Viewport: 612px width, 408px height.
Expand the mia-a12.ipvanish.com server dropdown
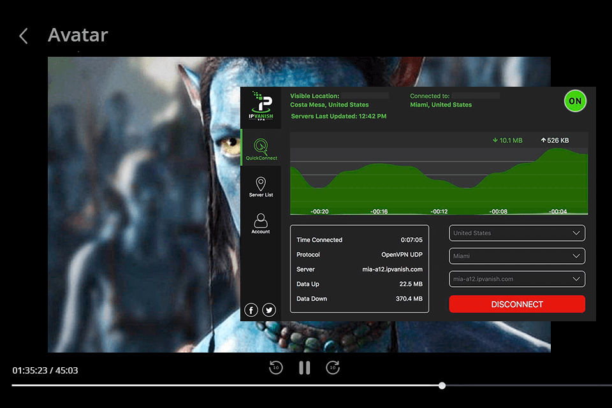(517, 279)
